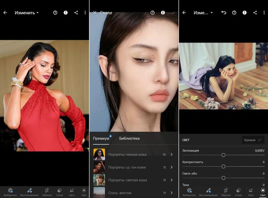Image resolution: width=268 pixels, height=198 pixels.
Task: Open Изме... dropdown in right screen
Action: coord(203,13)
